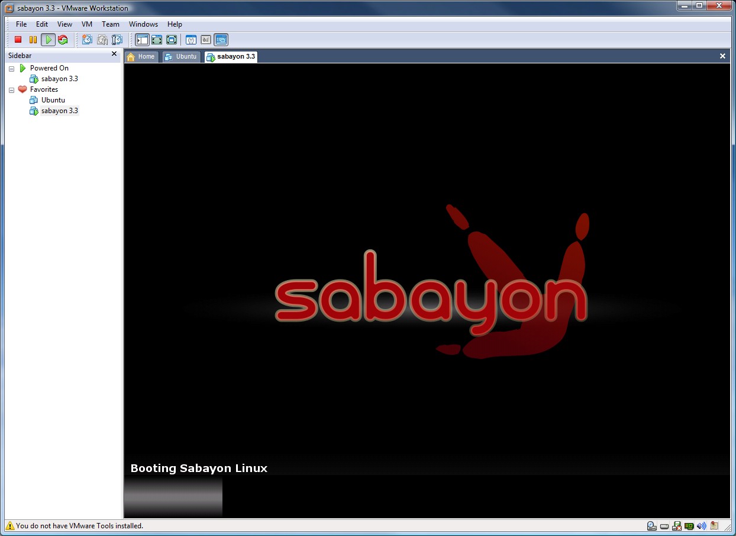This screenshot has width=736, height=536.
Task: Click the green Power On play button
Action: point(49,40)
